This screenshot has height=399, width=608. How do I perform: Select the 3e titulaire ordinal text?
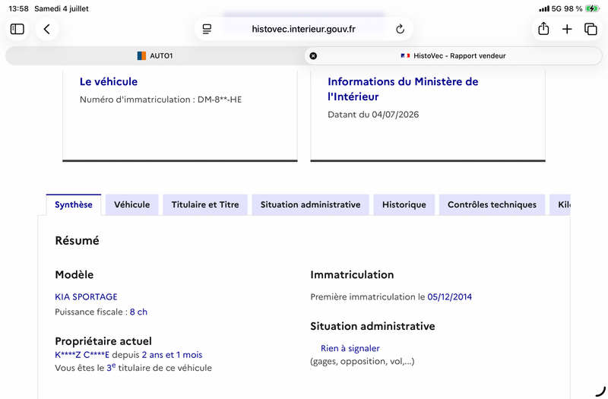point(111,367)
